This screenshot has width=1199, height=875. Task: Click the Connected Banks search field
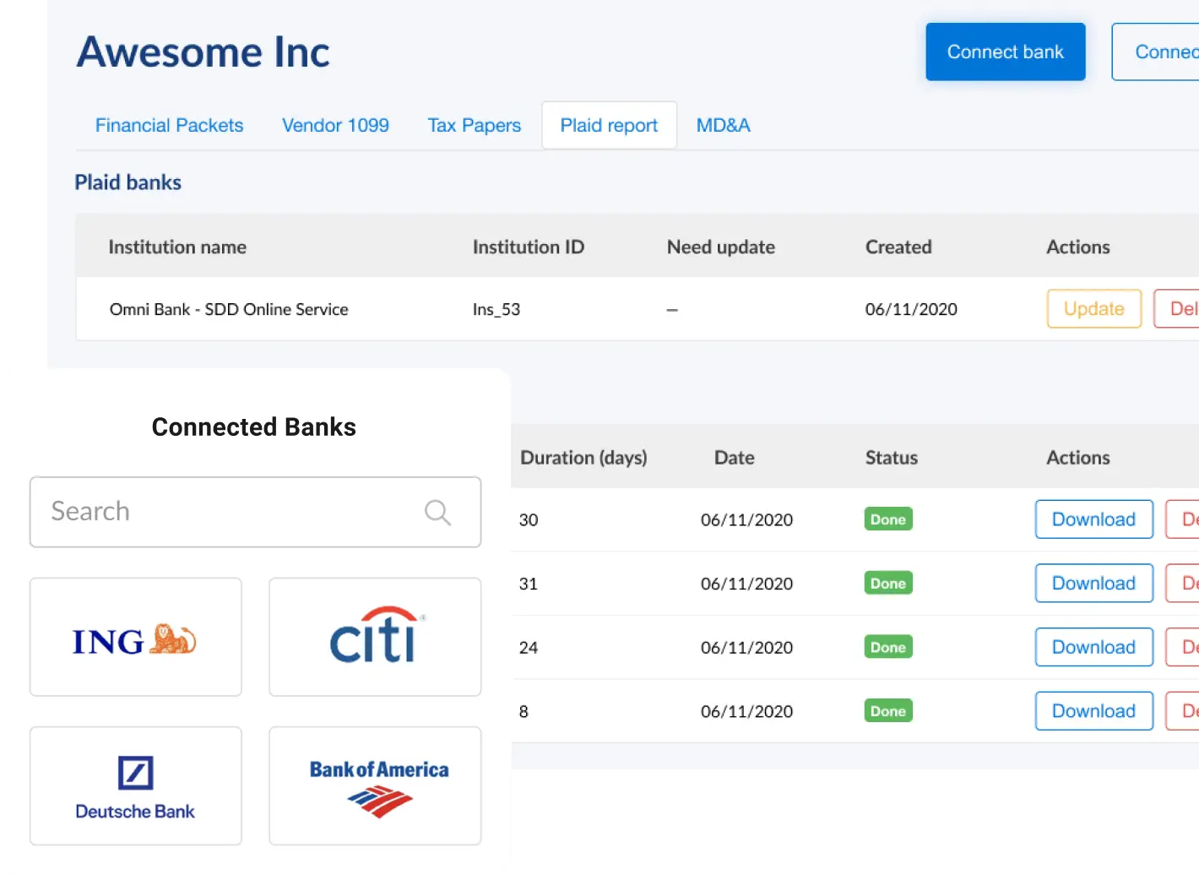(x=211, y=512)
